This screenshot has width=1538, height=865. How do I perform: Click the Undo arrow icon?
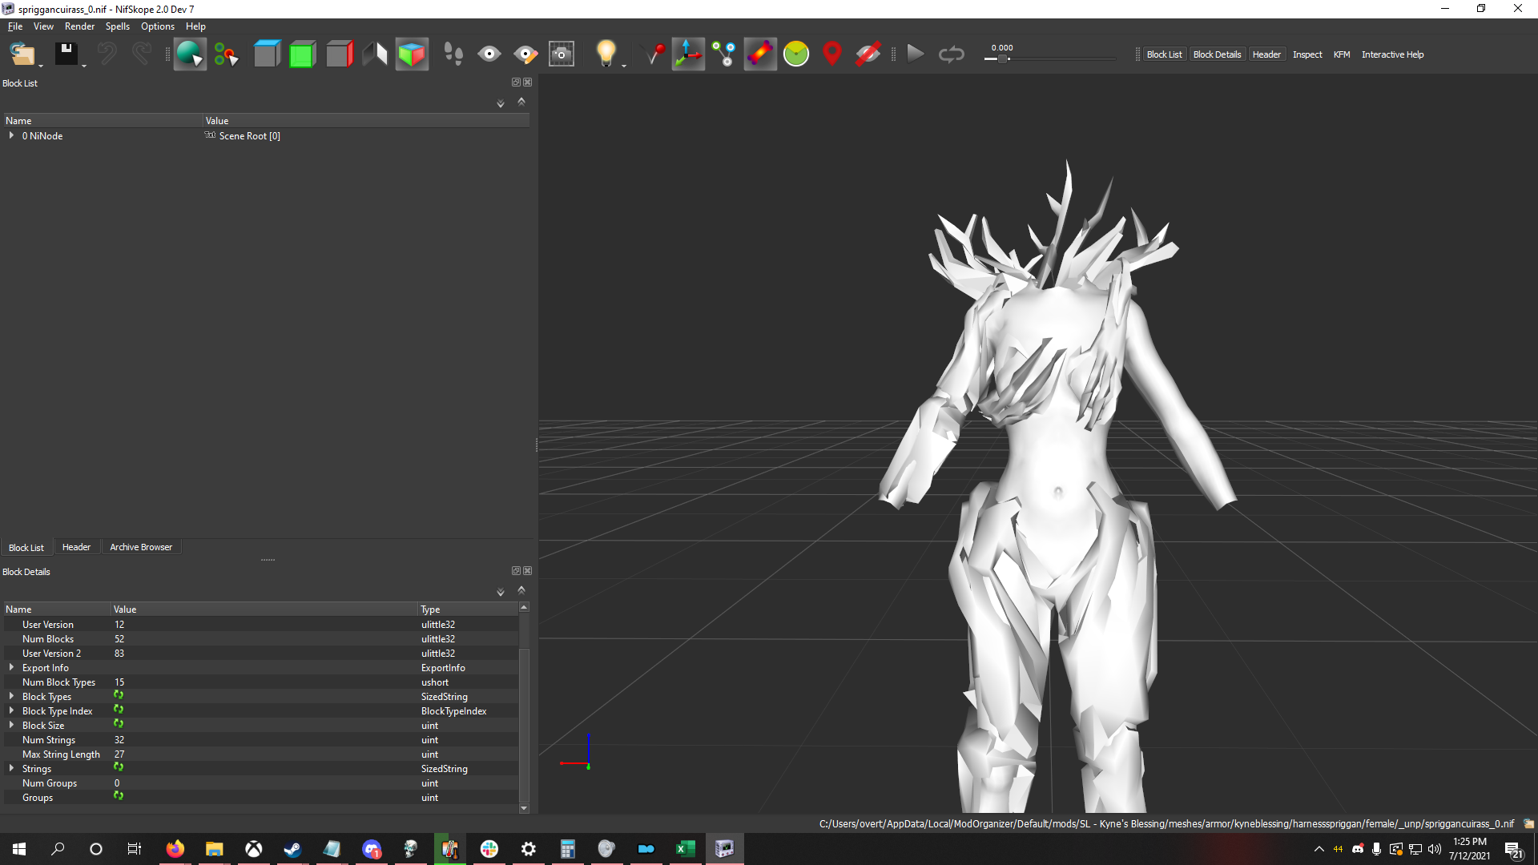tap(107, 54)
